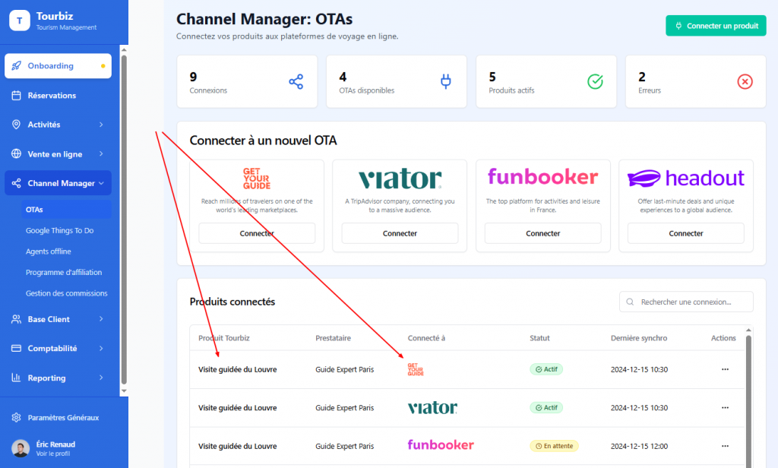Open actions menu for GetYourGuide row

724,369
